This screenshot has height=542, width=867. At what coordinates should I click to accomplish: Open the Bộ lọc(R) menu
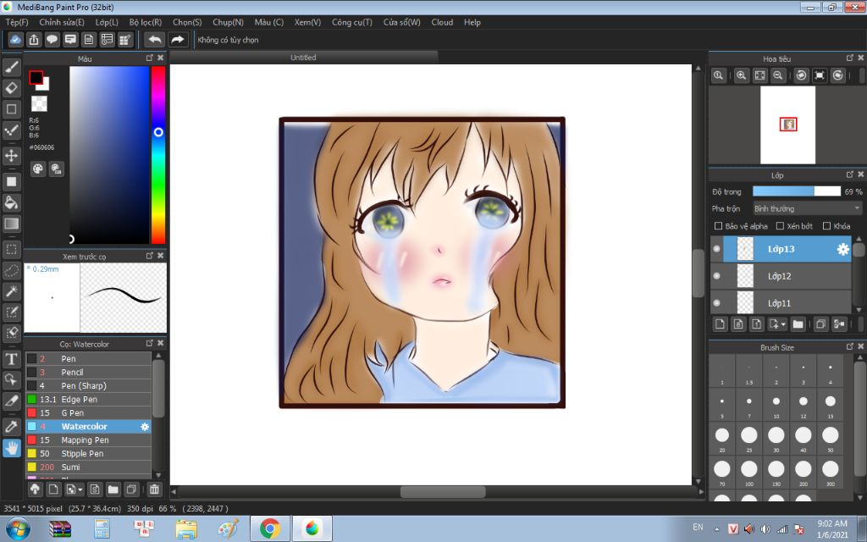[x=146, y=22]
